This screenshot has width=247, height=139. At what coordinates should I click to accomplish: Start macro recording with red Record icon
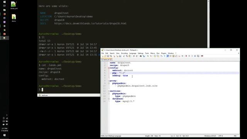pos(186,56)
